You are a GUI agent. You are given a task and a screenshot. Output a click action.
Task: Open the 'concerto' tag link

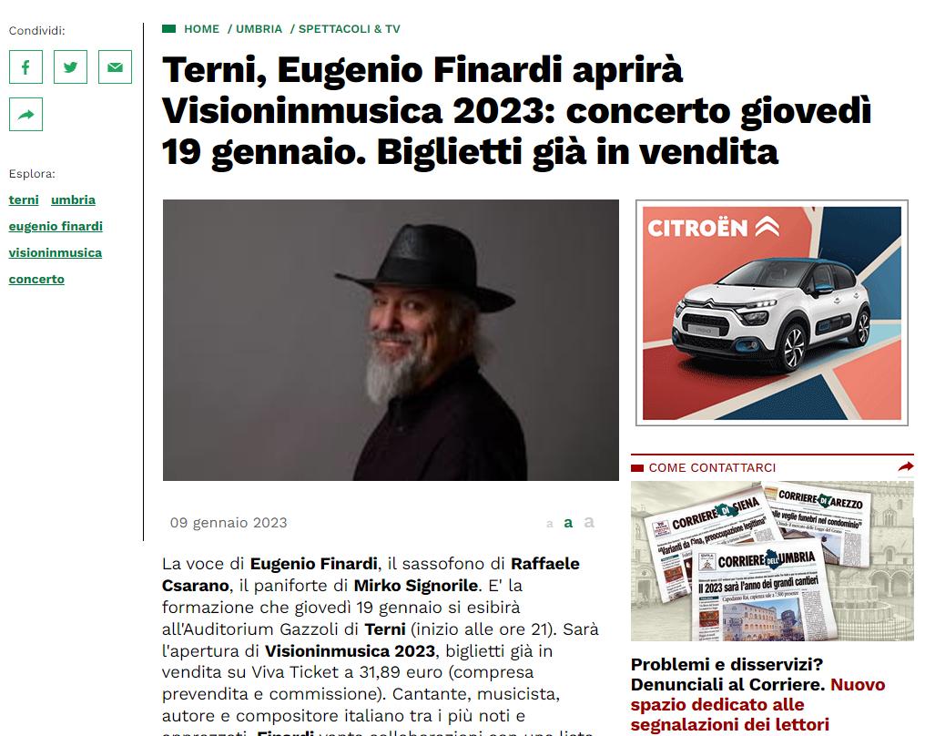(36, 279)
